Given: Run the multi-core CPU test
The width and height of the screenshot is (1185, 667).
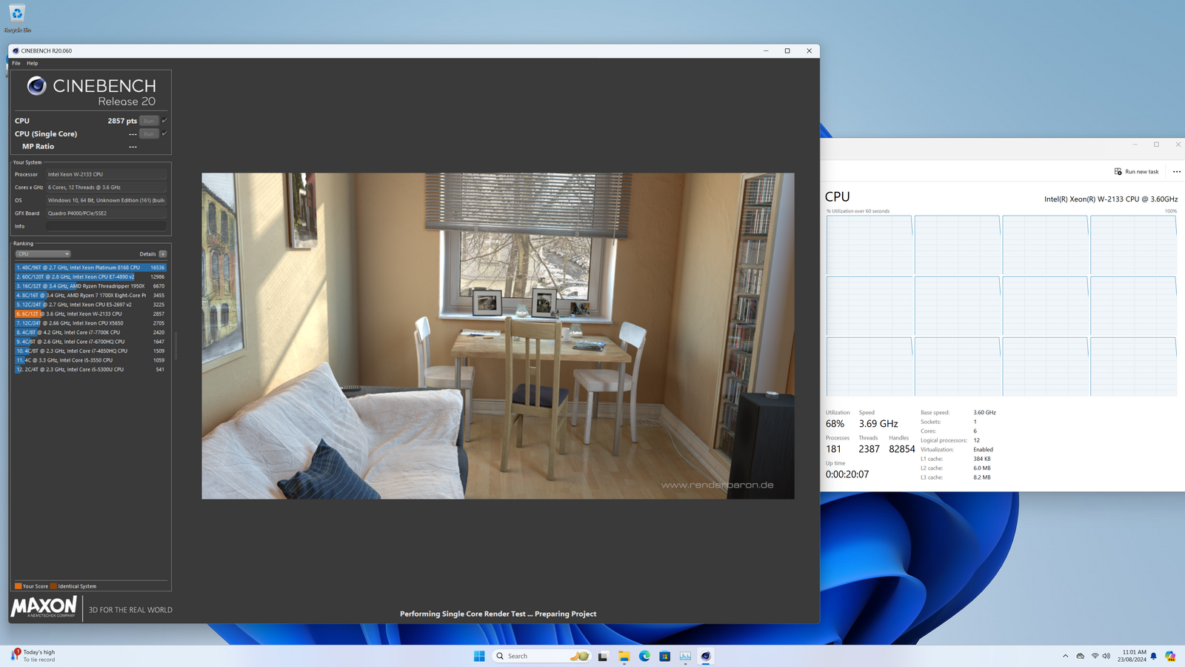Looking at the screenshot, I should coord(149,121).
